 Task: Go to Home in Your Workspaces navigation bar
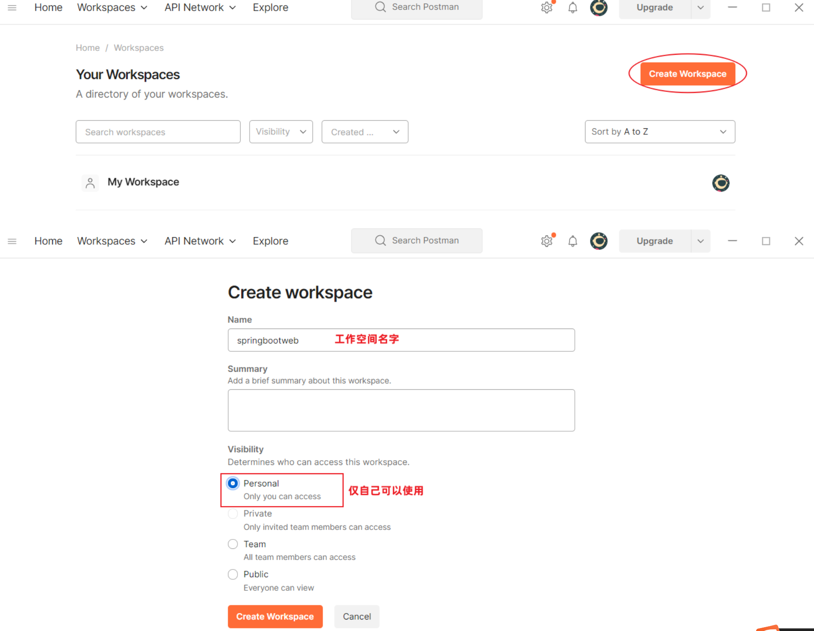click(48, 8)
